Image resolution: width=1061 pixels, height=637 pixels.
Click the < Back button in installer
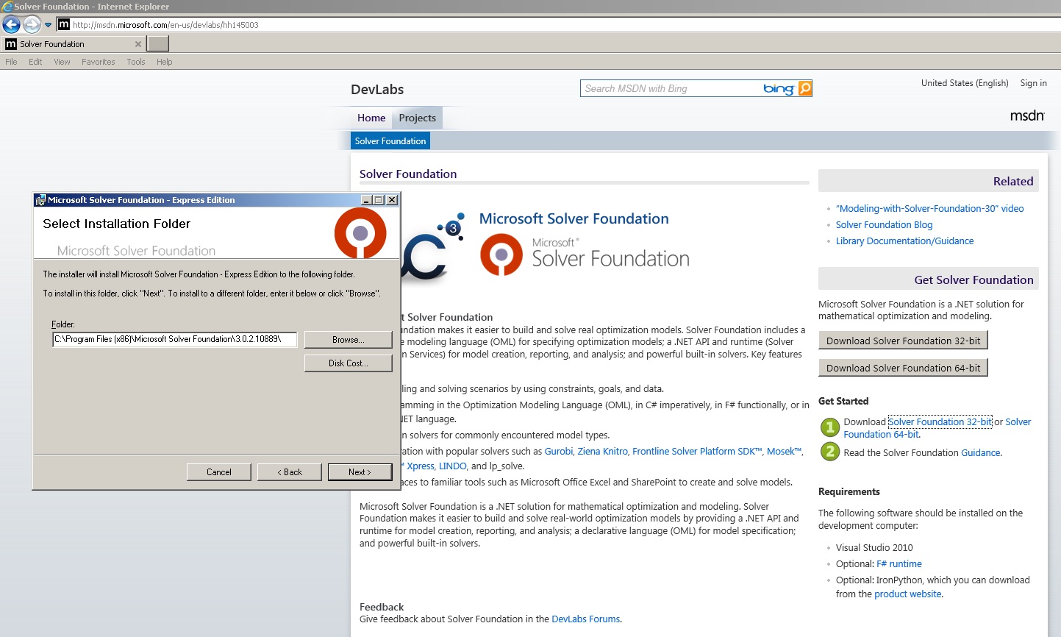click(289, 472)
